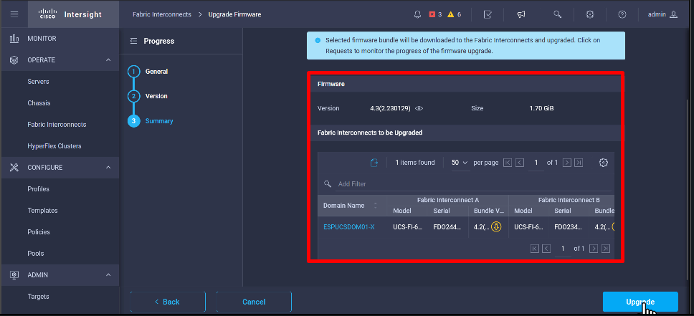Image resolution: width=694 pixels, height=316 pixels.
Task: Click the Cancel button
Action: pyautogui.click(x=254, y=302)
